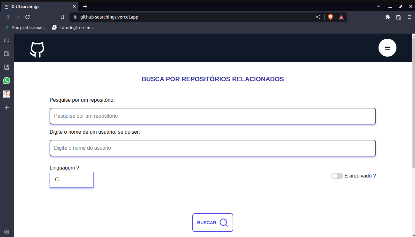Open sidebar wallet icon
Screen dimensions: 415x237
[x=7, y=54]
